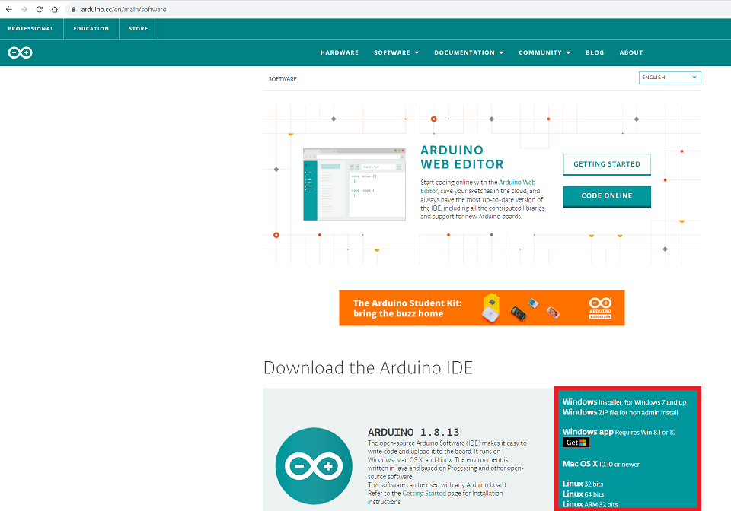Click the Web Editor screenshot thumbnail
Image resolution: width=731 pixels, height=511 pixels.
[x=354, y=184]
